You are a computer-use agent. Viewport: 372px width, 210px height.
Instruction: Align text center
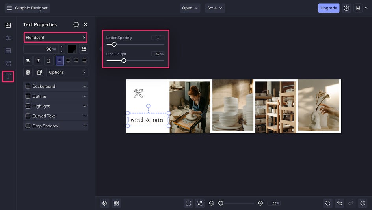(68, 60)
